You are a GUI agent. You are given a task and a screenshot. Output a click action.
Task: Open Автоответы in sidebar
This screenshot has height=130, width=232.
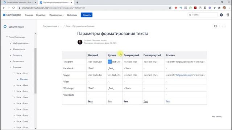click(x=18, y=61)
